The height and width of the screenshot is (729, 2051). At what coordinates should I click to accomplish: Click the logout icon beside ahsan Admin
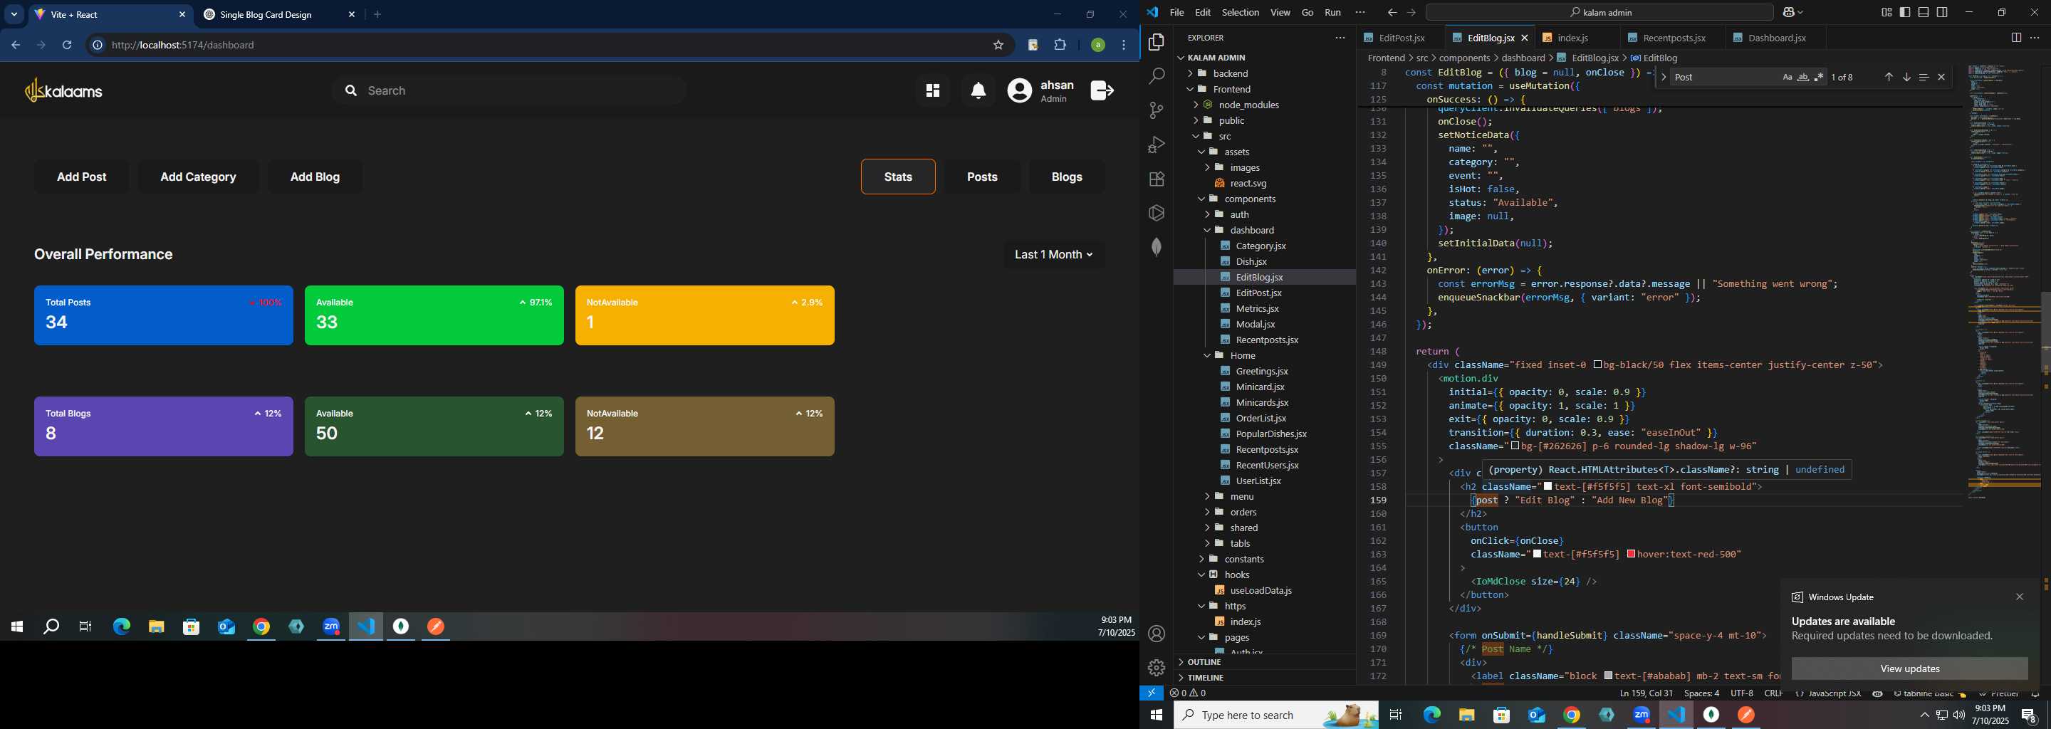[x=1102, y=90]
